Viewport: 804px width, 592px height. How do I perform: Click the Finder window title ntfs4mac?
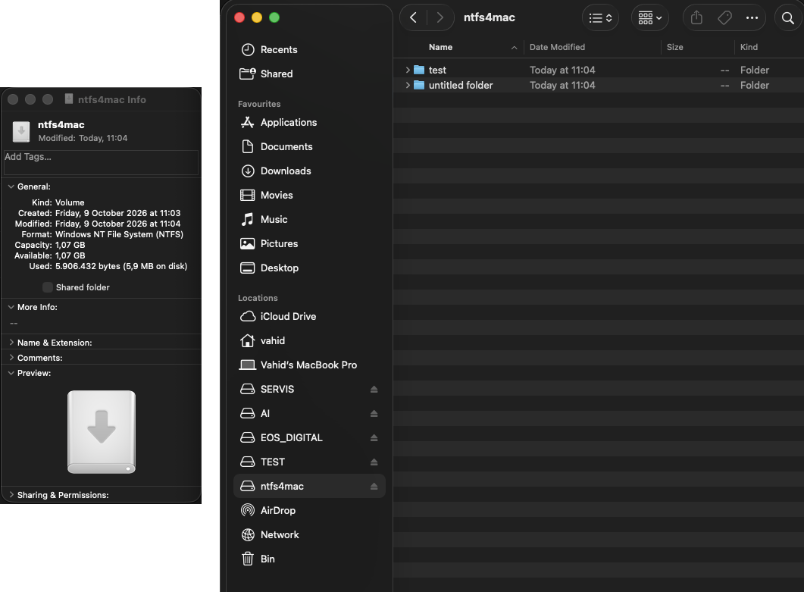point(490,17)
